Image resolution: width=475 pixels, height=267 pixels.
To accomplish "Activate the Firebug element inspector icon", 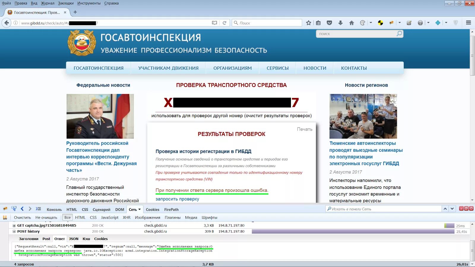I will click(14, 209).
